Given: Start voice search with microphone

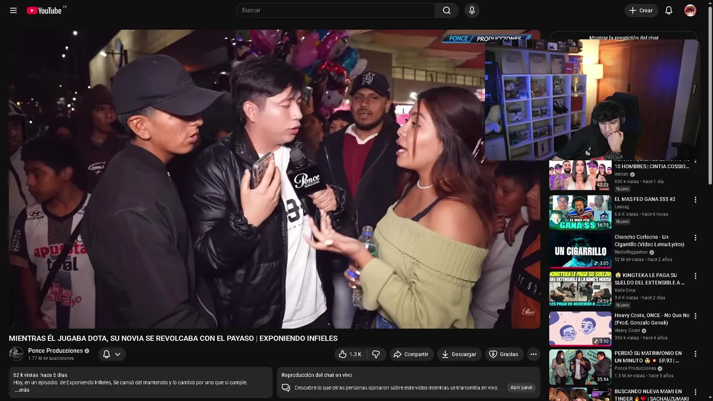Looking at the screenshot, I should [x=472, y=11].
